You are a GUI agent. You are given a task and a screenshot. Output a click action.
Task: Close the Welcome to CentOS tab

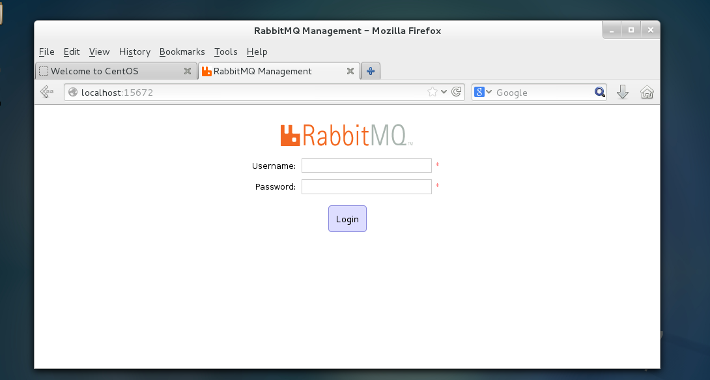188,71
